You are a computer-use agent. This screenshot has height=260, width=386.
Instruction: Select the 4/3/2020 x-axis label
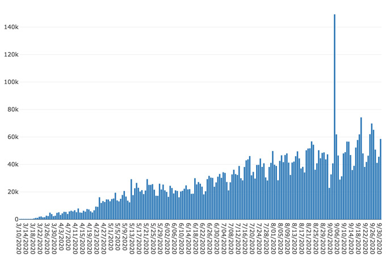(61, 236)
